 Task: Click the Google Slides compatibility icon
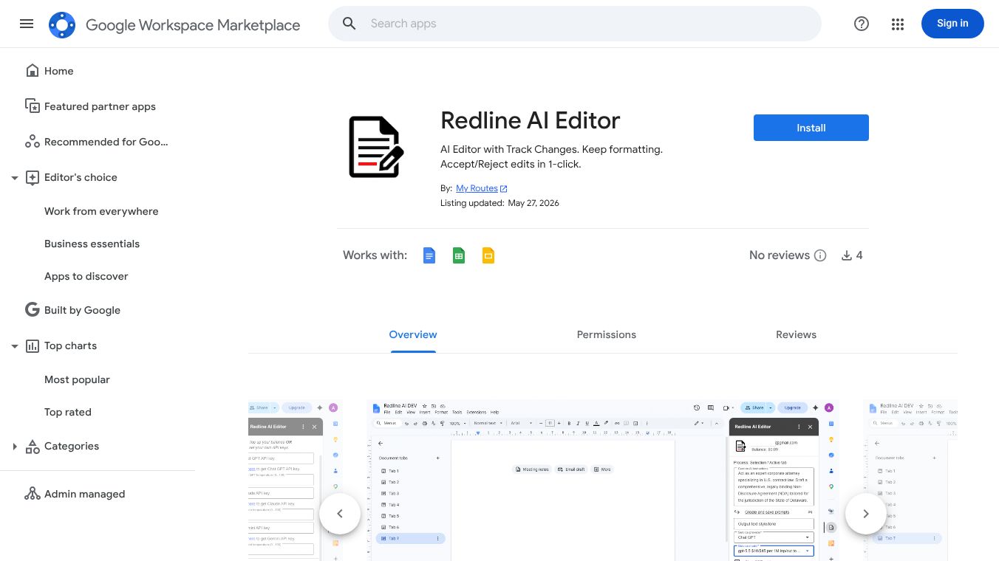click(488, 255)
